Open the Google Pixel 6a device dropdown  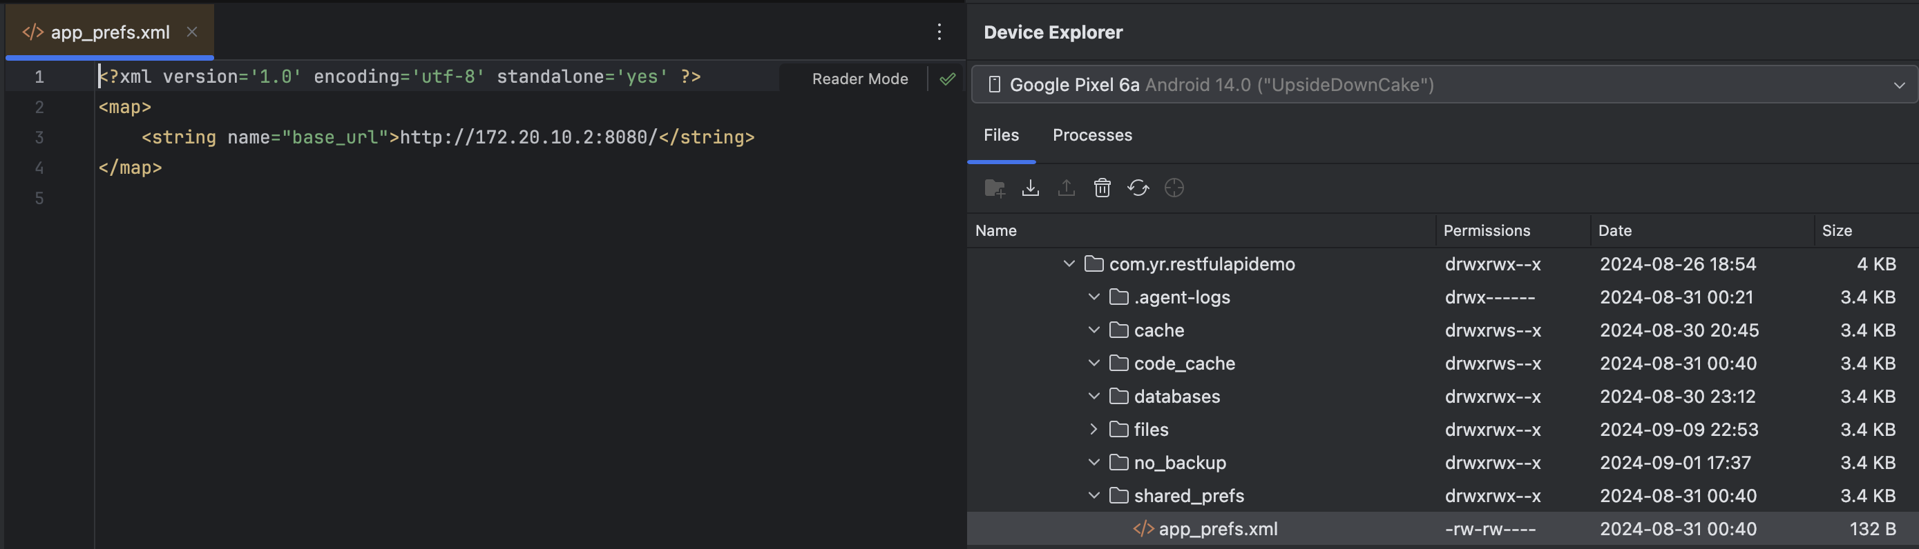1444,85
